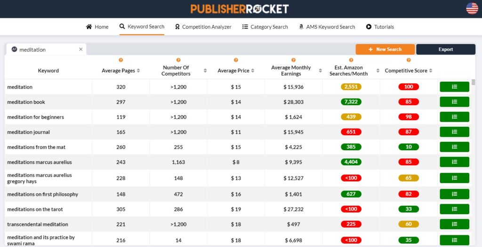Screen dimensions: 482x247
Task: Click the $ 8 average price cell
Action: click(x=236, y=162)
